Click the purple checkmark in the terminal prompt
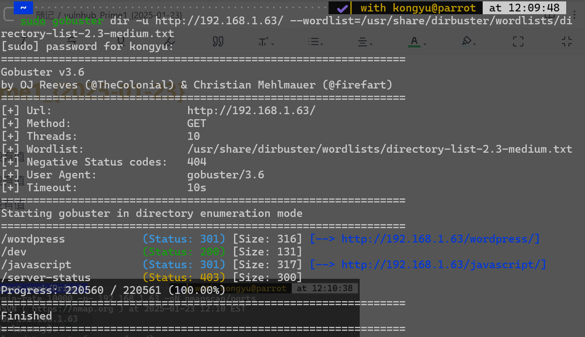Viewport: 585px width, 337px height. pos(341,8)
